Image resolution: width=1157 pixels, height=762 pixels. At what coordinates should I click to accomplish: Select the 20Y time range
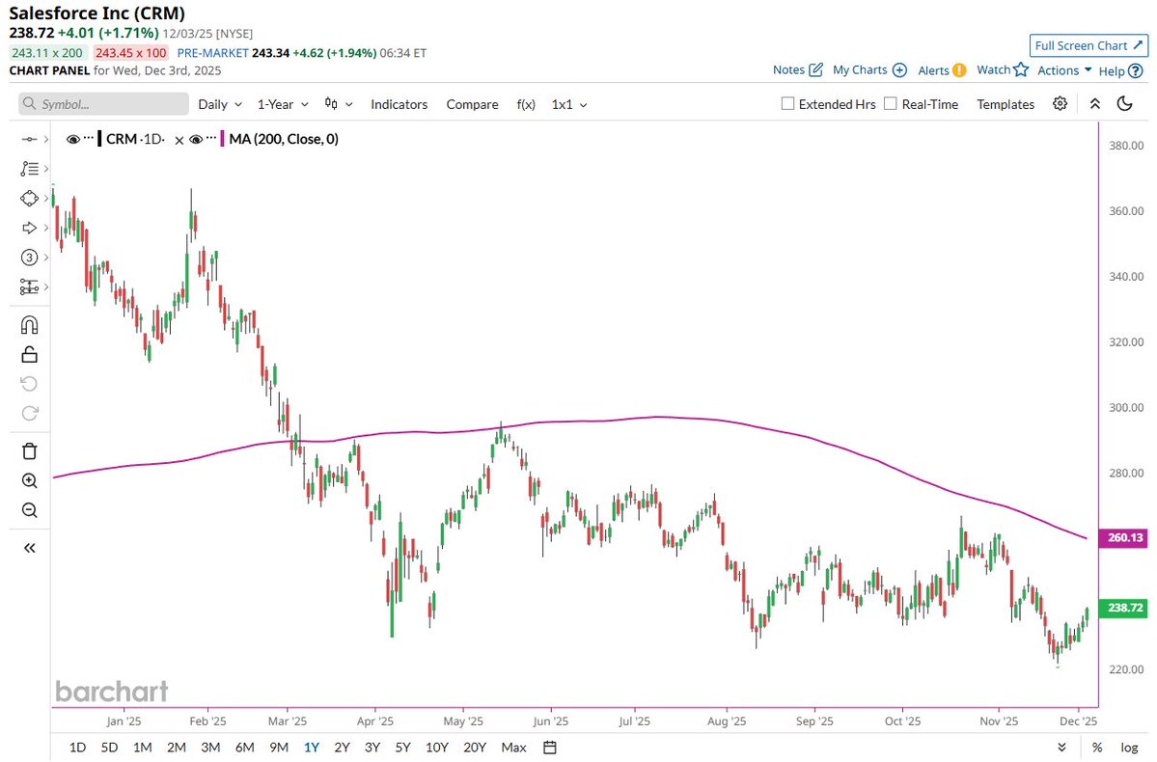(475, 748)
